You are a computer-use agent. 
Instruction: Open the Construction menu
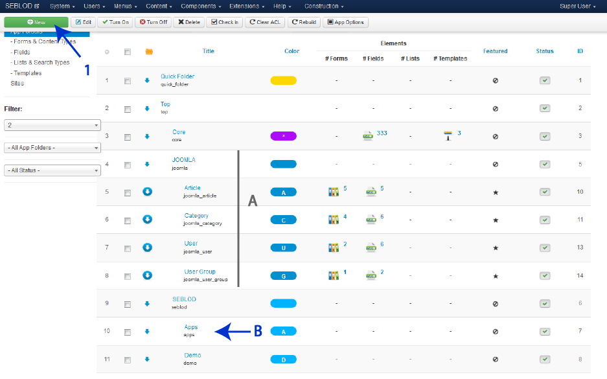click(324, 6)
